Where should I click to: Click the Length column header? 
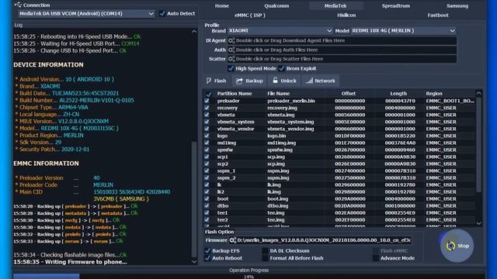(x=398, y=94)
